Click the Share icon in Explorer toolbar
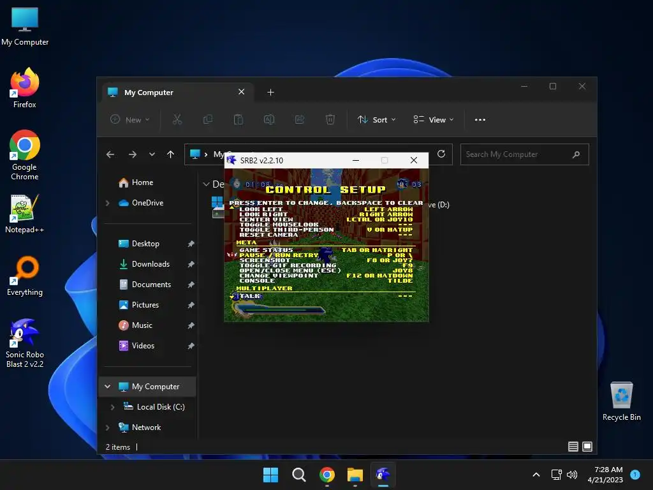The width and height of the screenshot is (653, 490). pyautogui.click(x=300, y=119)
